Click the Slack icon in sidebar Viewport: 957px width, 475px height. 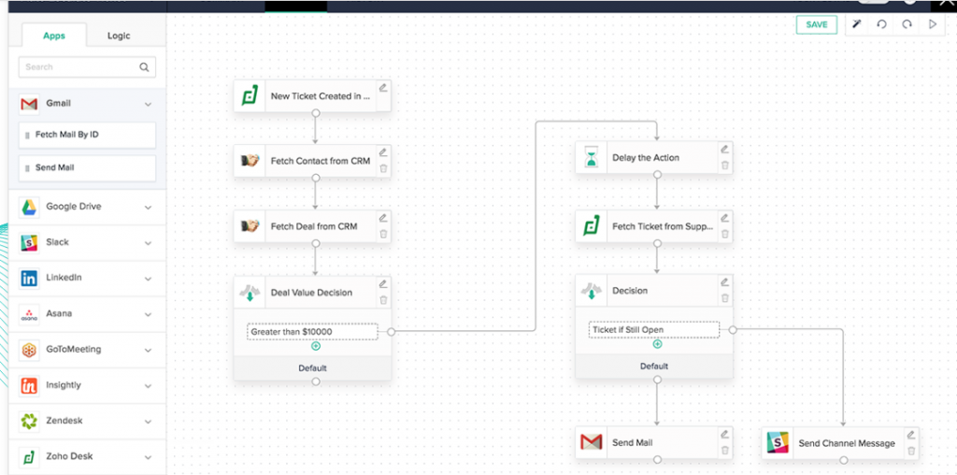pos(29,242)
